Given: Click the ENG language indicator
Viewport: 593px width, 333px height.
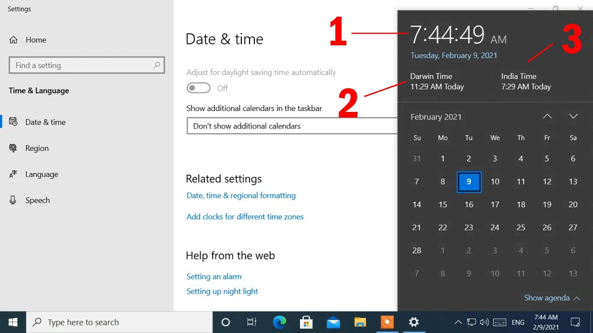Looking at the screenshot, I should pos(518,322).
